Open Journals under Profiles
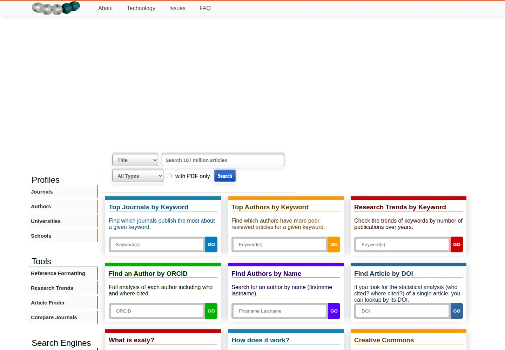This screenshot has height=350, width=505. pos(63,192)
